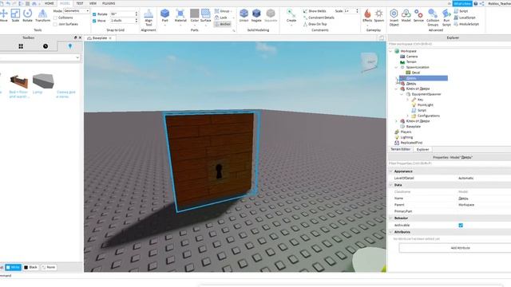This screenshot has height=287, width=511.
Task: Add a Spawn location
Action: click(379, 15)
